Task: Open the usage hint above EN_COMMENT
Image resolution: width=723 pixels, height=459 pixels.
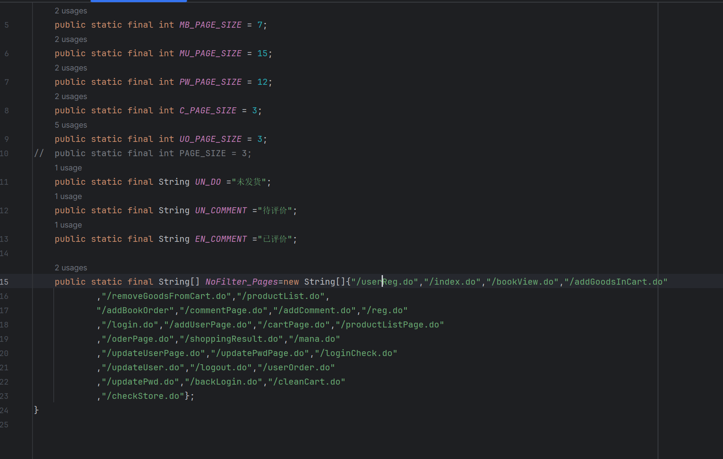Action: 68,225
